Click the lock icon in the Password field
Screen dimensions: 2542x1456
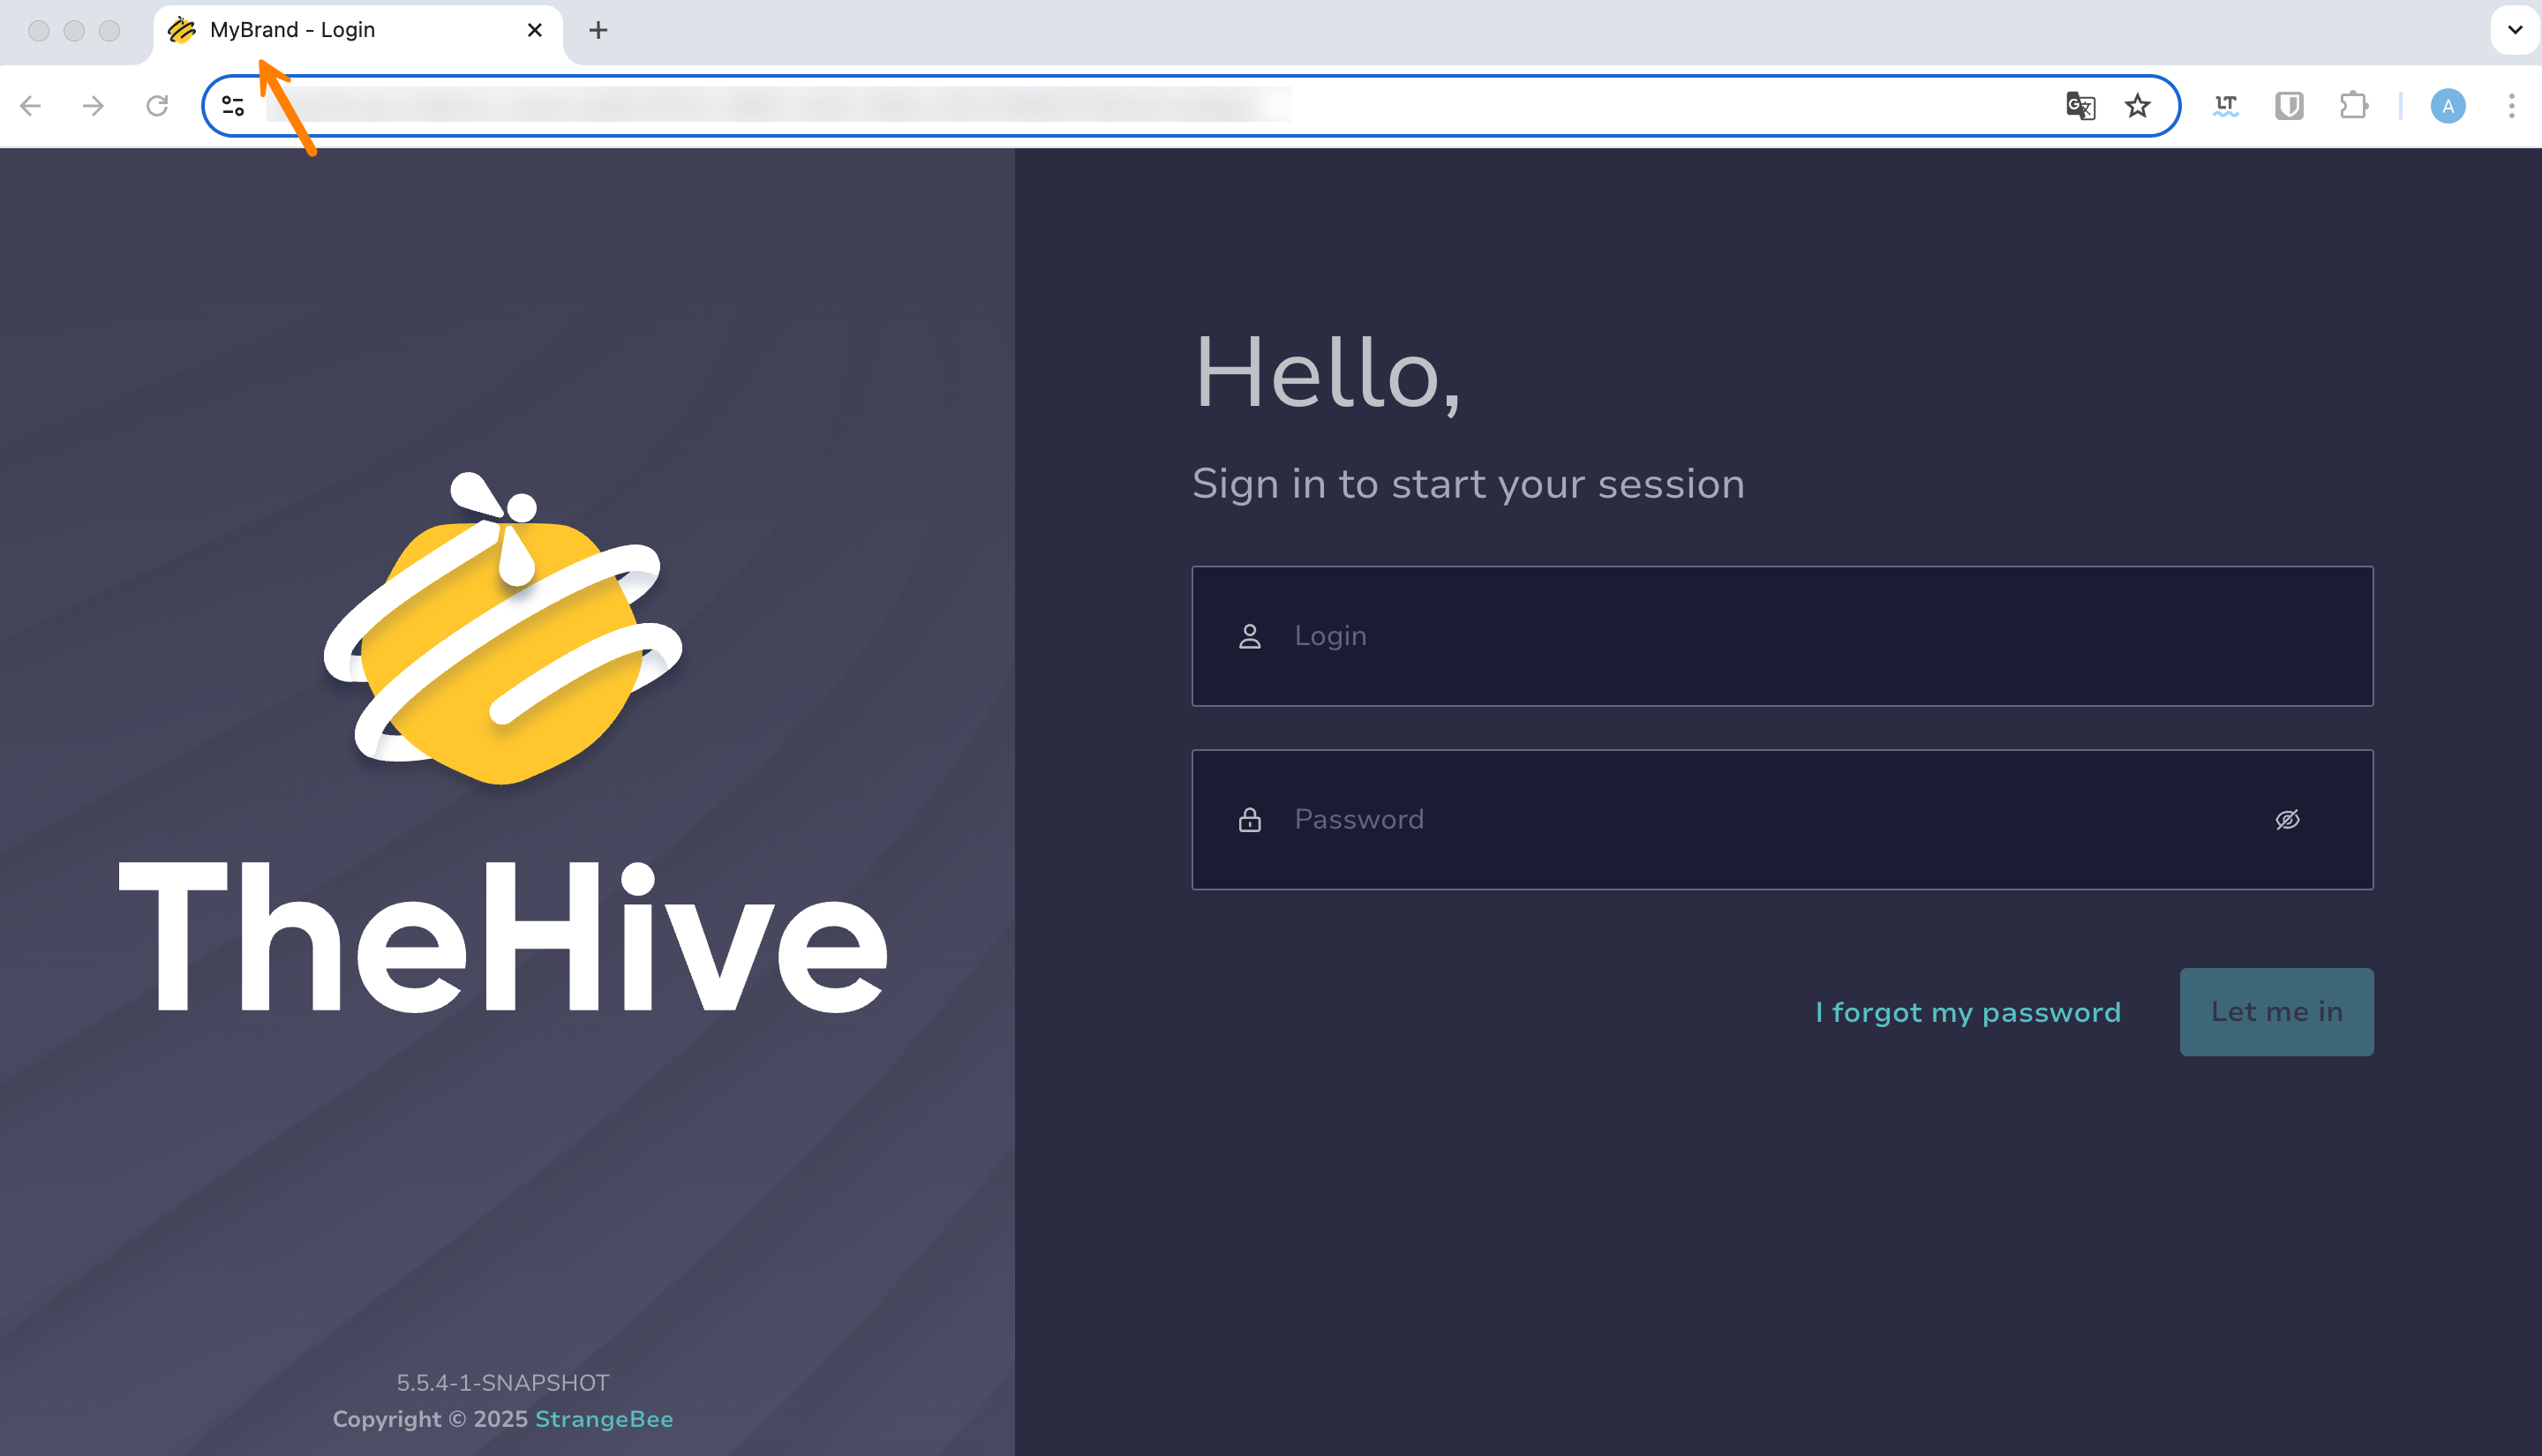coord(1249,820)
